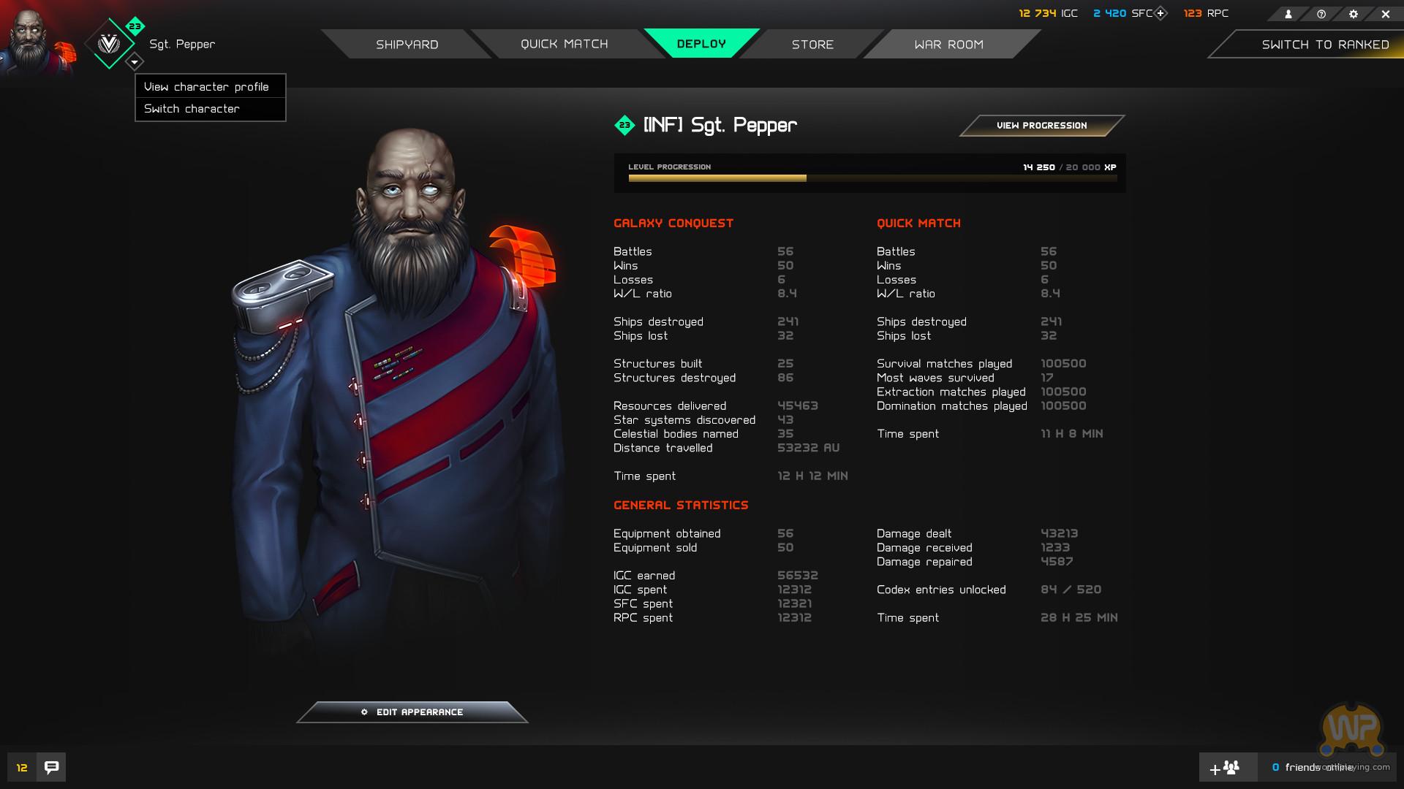1404x789 pixels.
Task: Go to the Store tab
Action: tap(812, 44)
